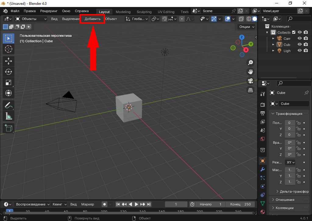Switch to the Modeling workspace tab
Viewport: 312px width, 221px height.
123,12
